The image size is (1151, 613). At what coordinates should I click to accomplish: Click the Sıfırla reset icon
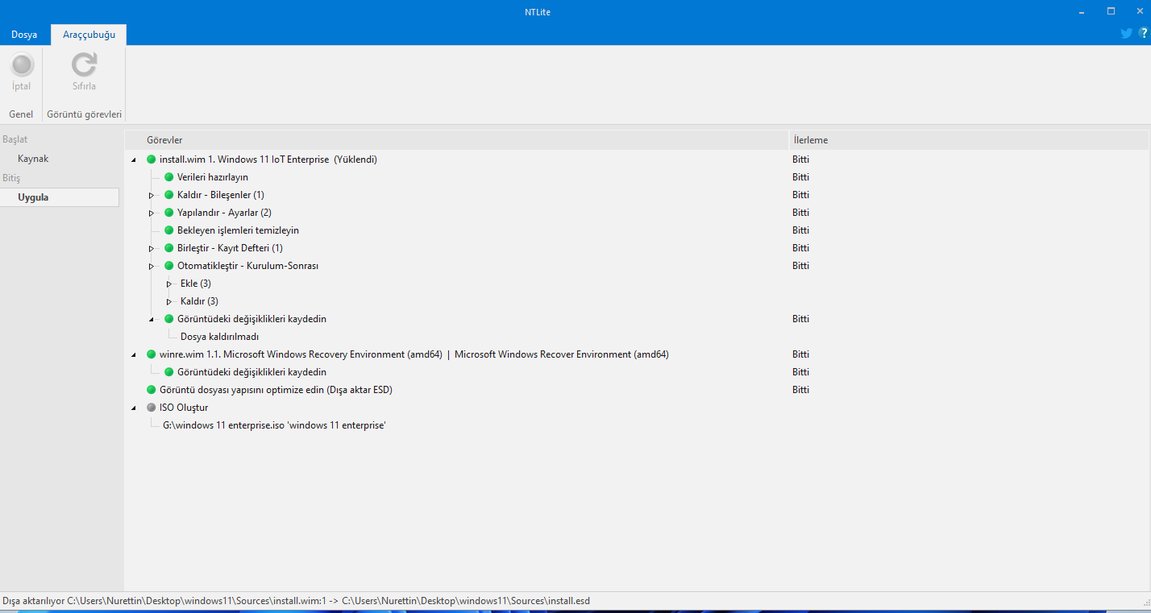pos(84,65)
